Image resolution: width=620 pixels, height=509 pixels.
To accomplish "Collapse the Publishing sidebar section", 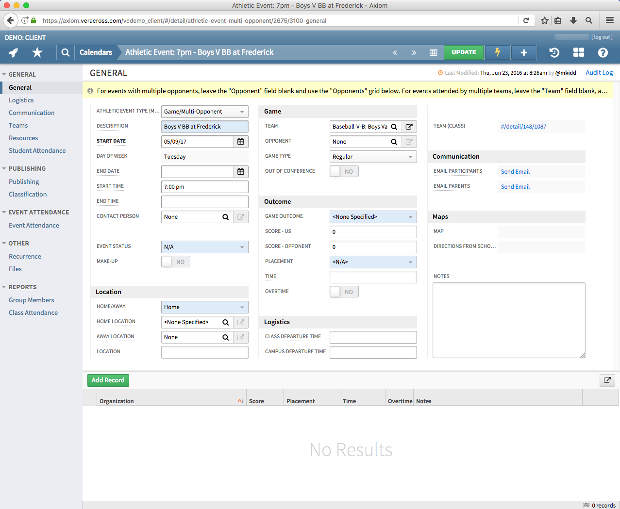I will pyautogui.click(x=4, y=169).
